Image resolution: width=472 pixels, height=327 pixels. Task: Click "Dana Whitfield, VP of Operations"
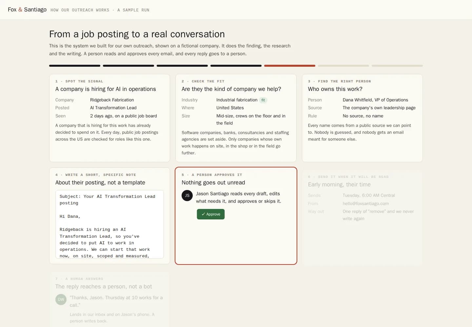click(x=375, y=100)
